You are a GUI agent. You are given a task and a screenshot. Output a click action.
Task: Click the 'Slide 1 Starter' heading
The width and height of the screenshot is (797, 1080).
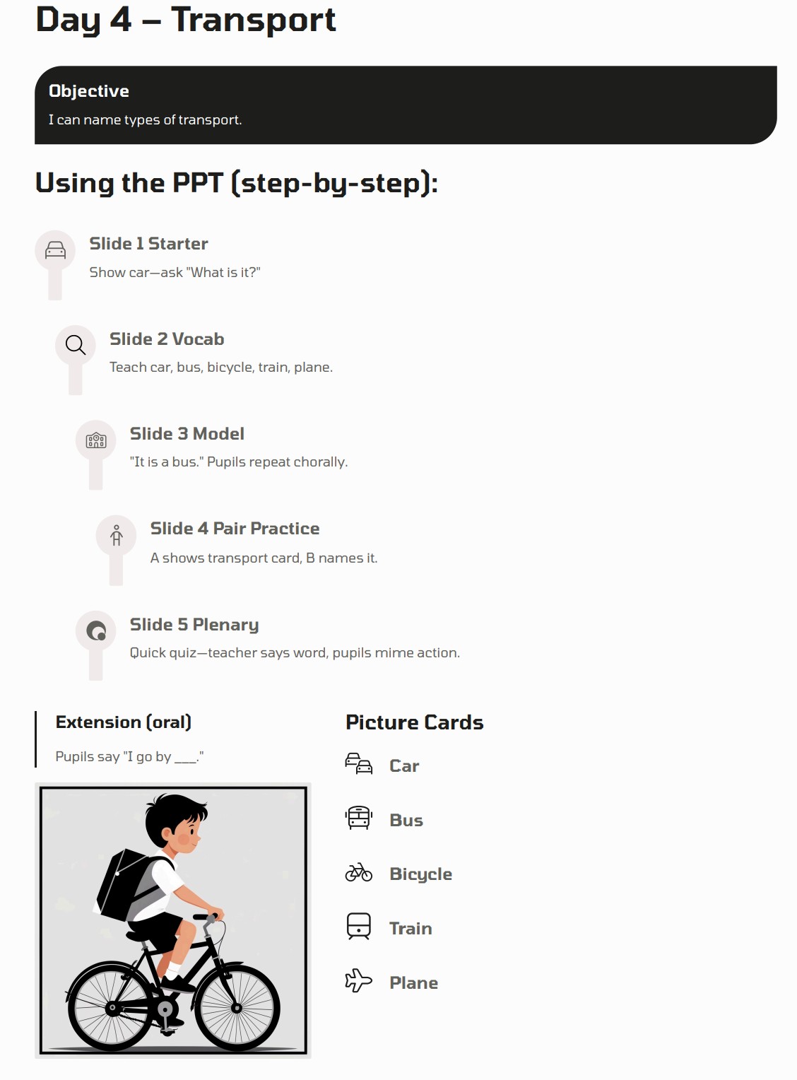[148, 244]
